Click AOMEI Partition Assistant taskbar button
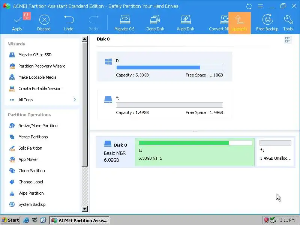This screenshot has width=300, height=225. tap(79, 220)
